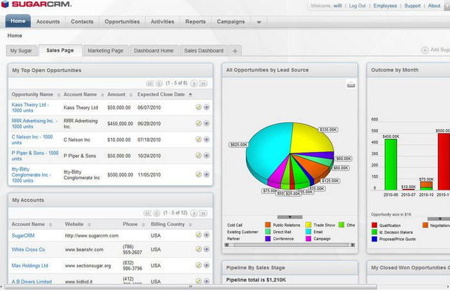Edit the P Piper & Sons opportunity

click(x=198, y=155)
